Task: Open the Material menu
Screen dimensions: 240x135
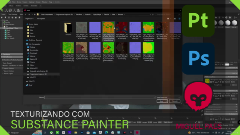Action: coord(31,2)
